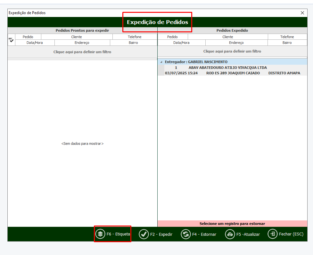Click the F5 Atualizar cloud icon
This screenshot has width=313, height=255.
point(230,234)
